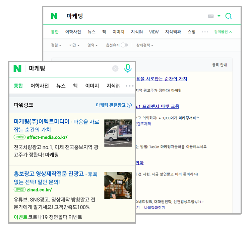Screen dimensions: 248x230
Task: Switch to 뉴스 tab in mobile window
Action: point(61,86)
